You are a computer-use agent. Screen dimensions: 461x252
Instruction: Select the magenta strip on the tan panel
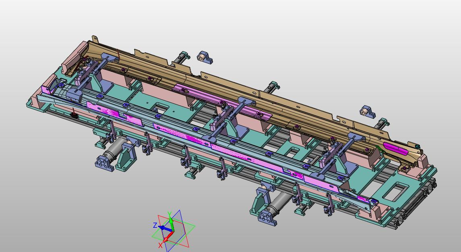click(x=223, y=102)
